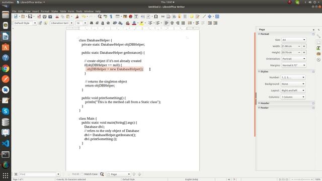Show Applications grid in dock
322x181 pixels.
click(6, 175)
